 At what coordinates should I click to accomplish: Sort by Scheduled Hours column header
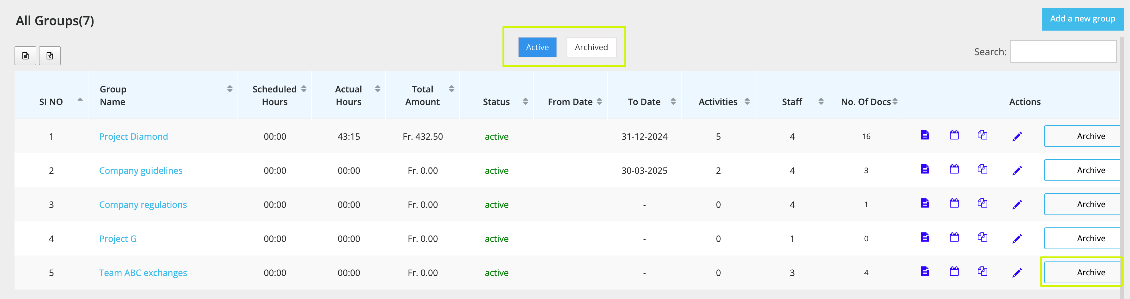304,89
